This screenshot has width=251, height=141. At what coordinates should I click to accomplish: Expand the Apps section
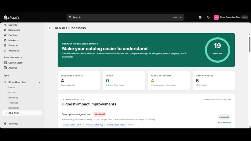coord(8,76)
